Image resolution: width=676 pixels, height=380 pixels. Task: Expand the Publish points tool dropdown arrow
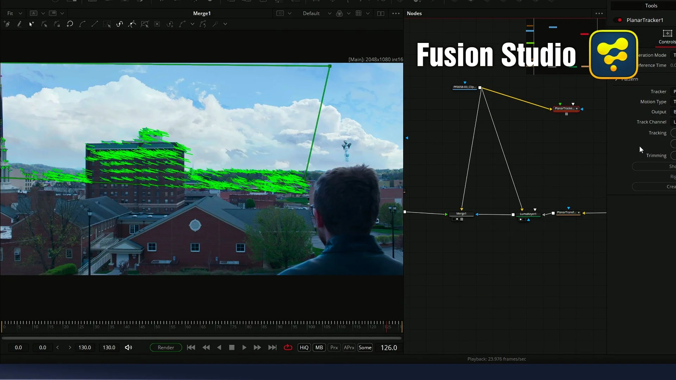click(x=192, y=24)
